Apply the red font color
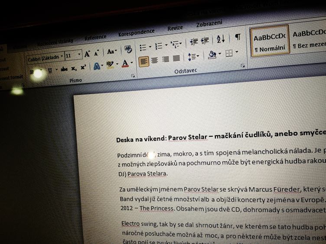The height and width of the screenshot is (244, 326). 125,63
